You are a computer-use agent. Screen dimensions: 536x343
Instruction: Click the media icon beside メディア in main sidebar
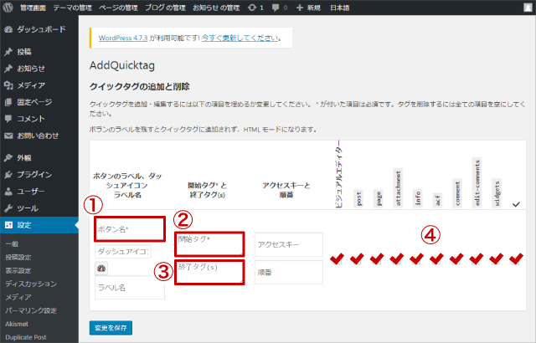click(8, 85)
